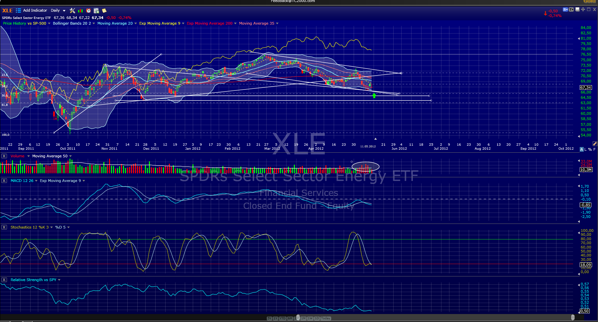Viewport: 598px width, 322px height.
Task: Click the Add Indicator button
Action: pyautogui.click(x=35, y=11)
